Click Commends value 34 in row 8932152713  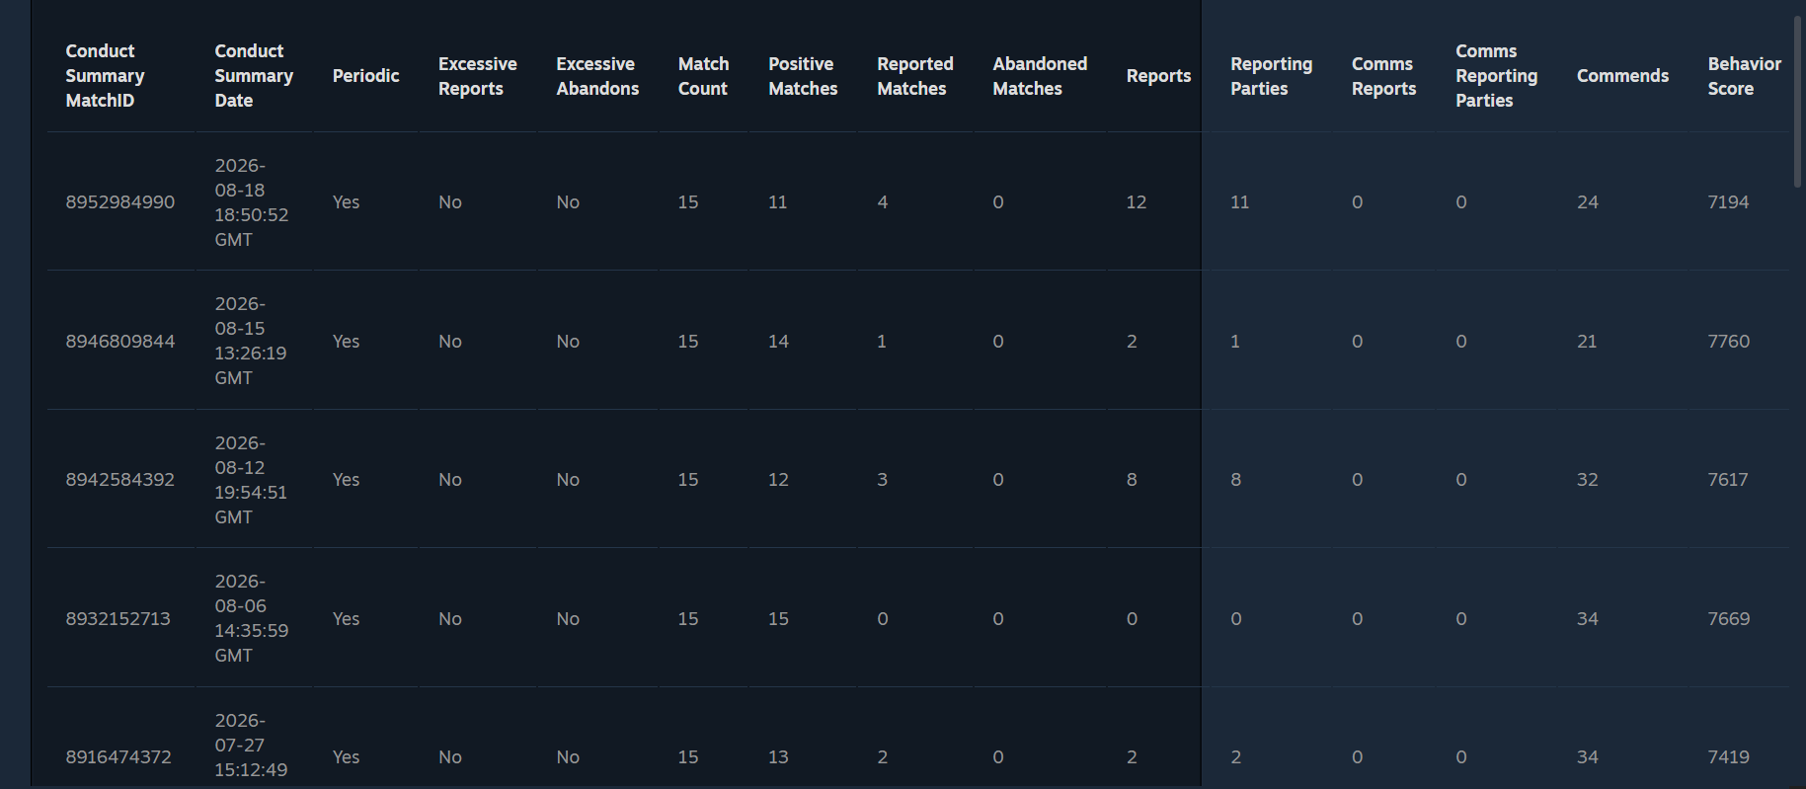pos(1588,618)
